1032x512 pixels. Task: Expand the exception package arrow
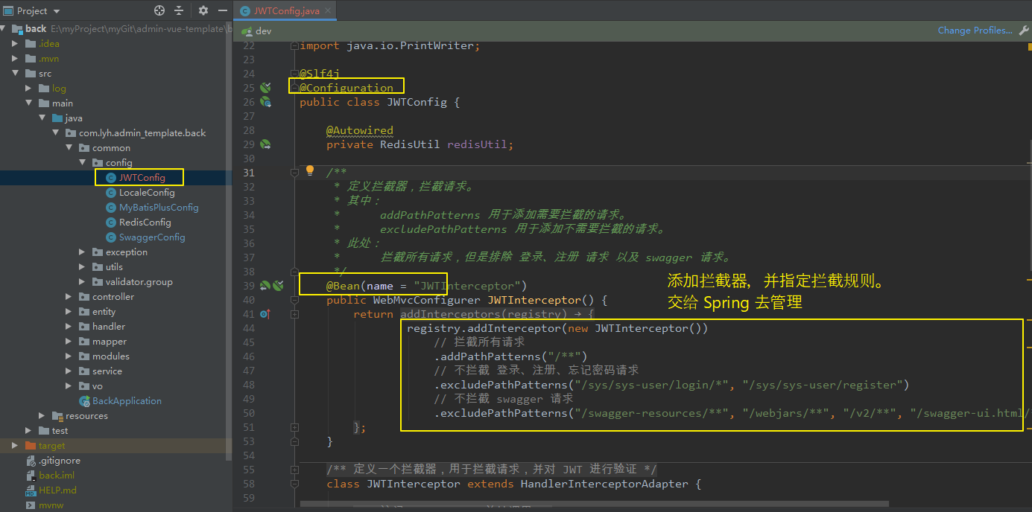tap(82, 252)
